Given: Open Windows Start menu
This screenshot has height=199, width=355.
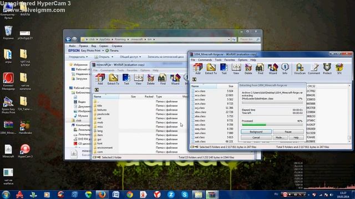Looking at the screenshot, I should pyautogui.click(x=6, y=195).
